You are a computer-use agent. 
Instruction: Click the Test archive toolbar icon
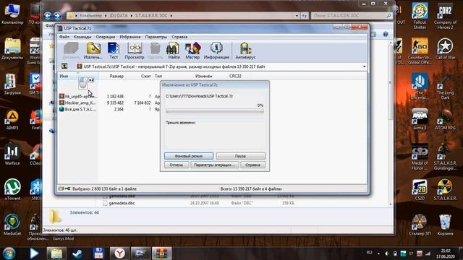[114, 51]
